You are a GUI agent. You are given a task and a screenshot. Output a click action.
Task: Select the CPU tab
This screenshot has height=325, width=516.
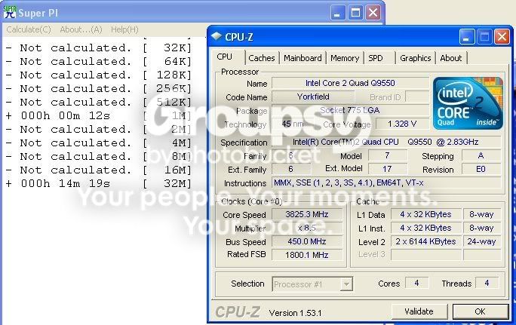pos(225,57)
